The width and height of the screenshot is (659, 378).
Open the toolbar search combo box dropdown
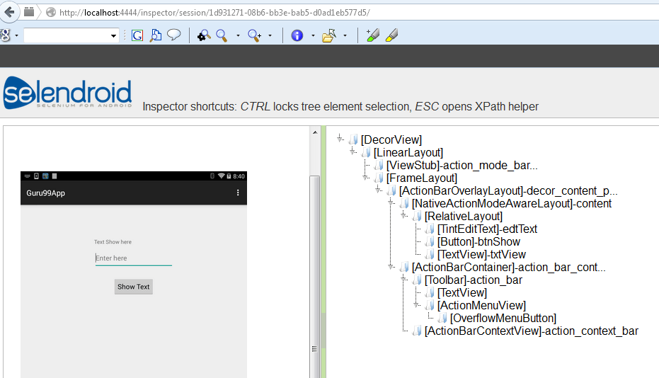point(113,35)
